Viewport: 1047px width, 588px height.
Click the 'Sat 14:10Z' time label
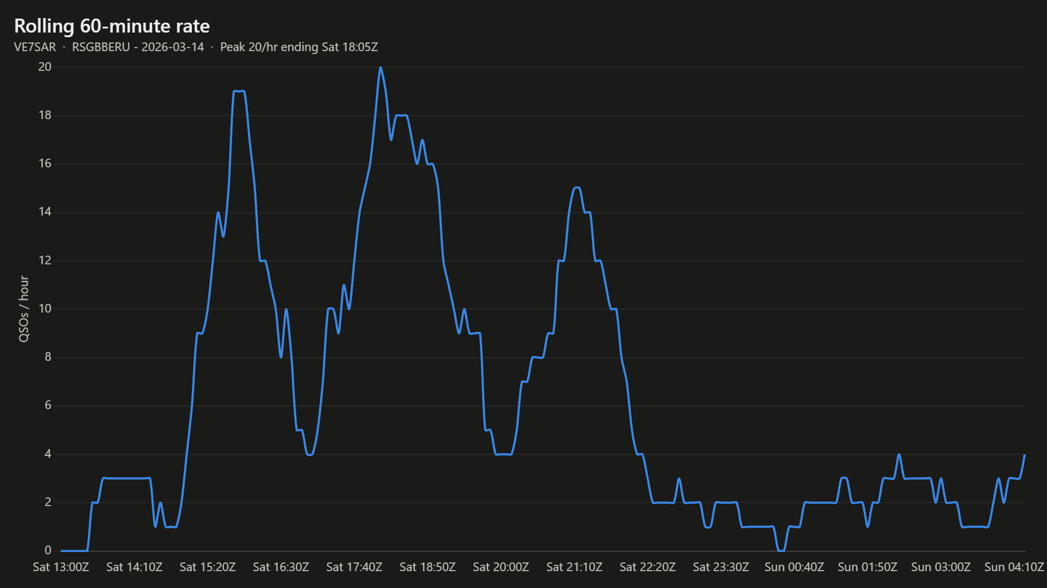click(134, 567)
